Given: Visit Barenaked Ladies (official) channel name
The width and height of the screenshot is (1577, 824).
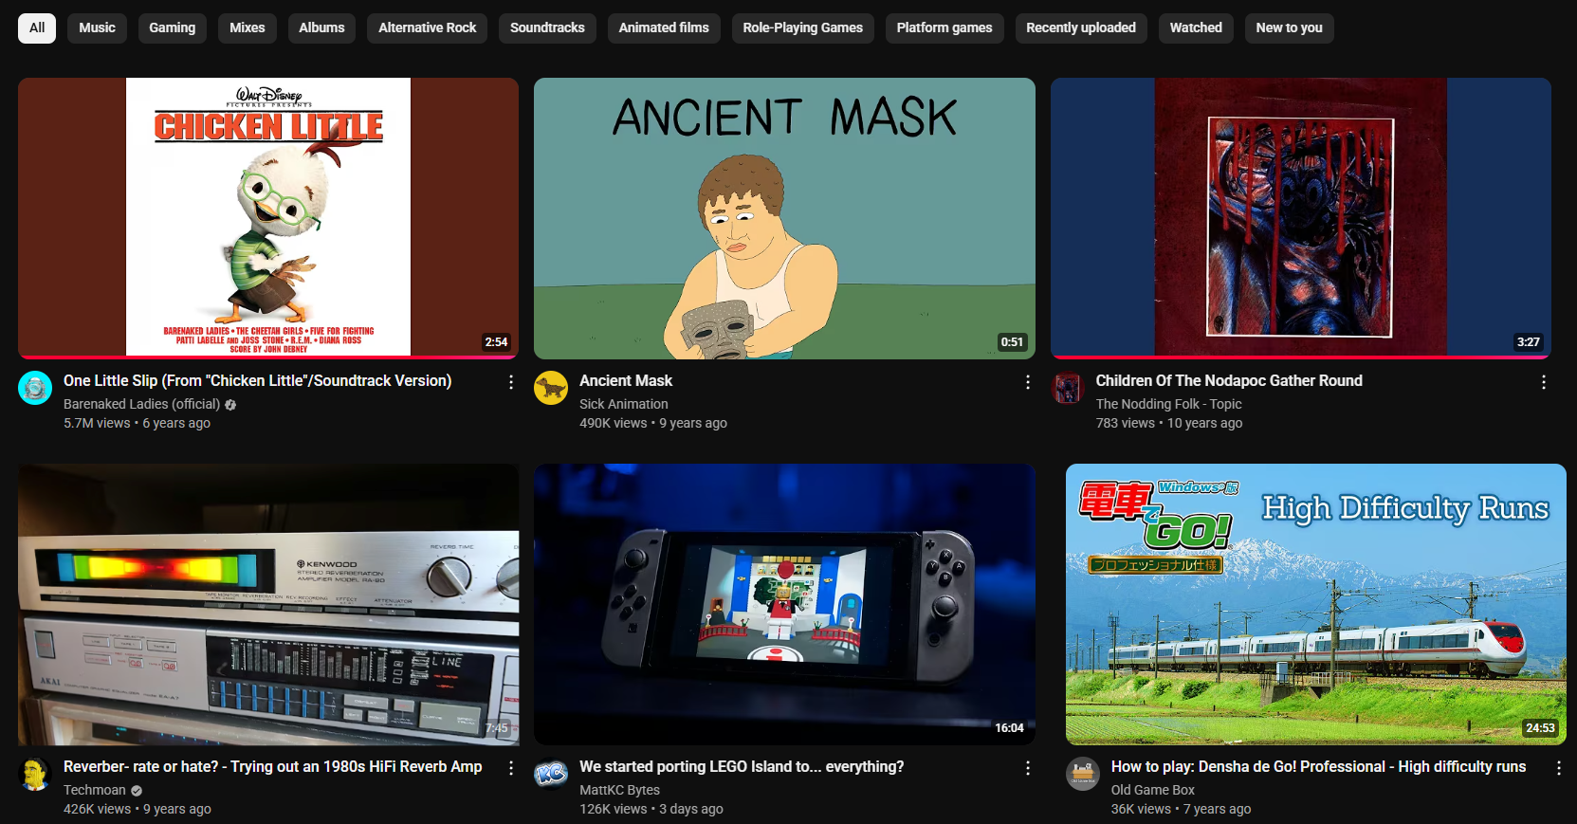Looking at the screenshot, I should pos(141,404).
